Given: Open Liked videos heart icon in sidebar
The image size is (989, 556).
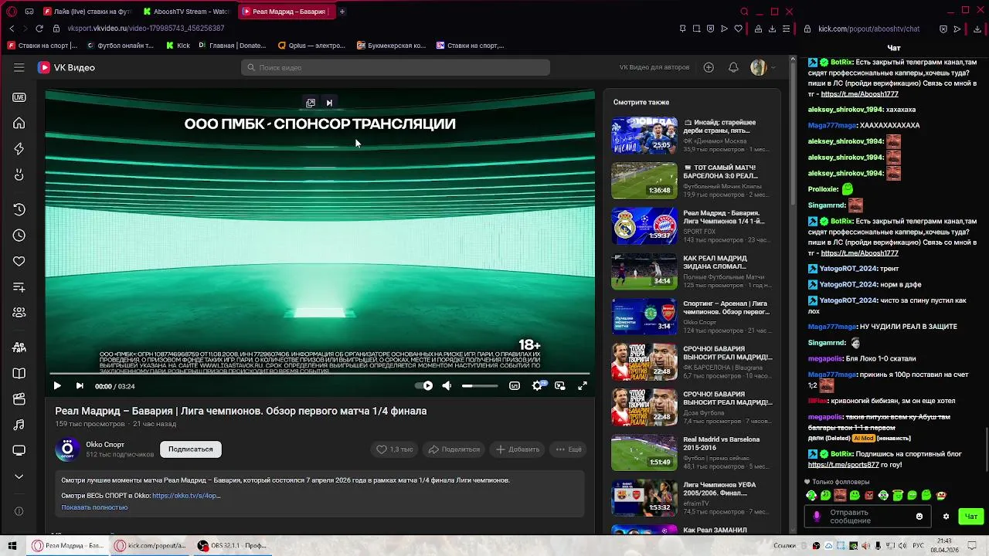Looking at the screenshot, I should click(x=19, y=261).
